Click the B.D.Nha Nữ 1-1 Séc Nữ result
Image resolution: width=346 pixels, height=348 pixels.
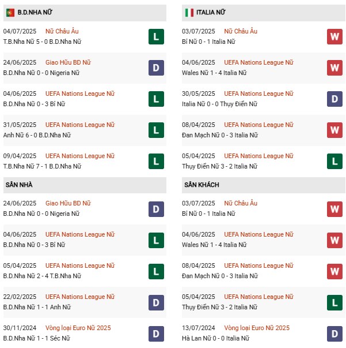click(38, 338)
